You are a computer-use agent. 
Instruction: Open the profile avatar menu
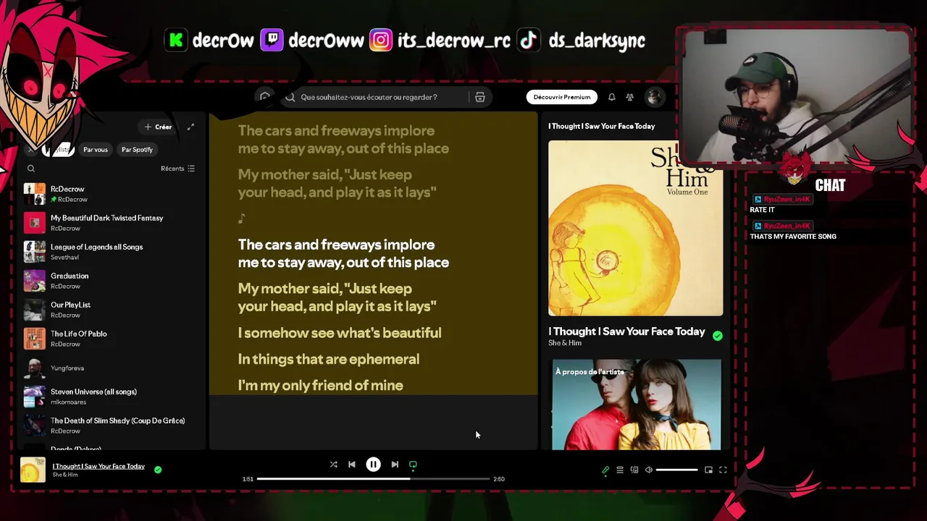655,97
